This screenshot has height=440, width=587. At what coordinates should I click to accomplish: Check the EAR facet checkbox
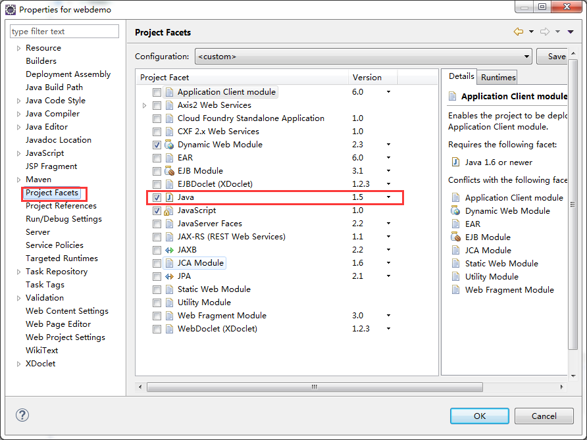click(157, 158)
